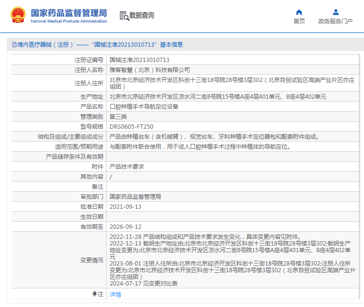Select 雅客智慧（北京）科技有限公司 cell
This screenshot has height=307, width=364.
click(x=150, y=70)
